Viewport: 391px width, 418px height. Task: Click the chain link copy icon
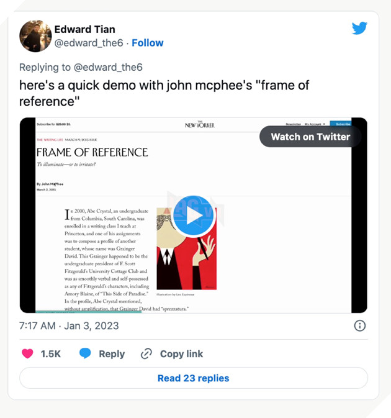[x=146, y=353]
